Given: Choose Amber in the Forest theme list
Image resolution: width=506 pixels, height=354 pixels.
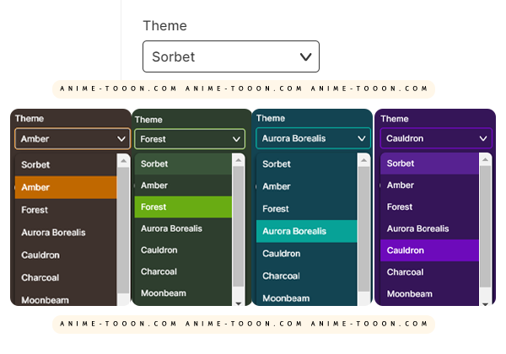Looking at the screenshot, I should [183, 185].
